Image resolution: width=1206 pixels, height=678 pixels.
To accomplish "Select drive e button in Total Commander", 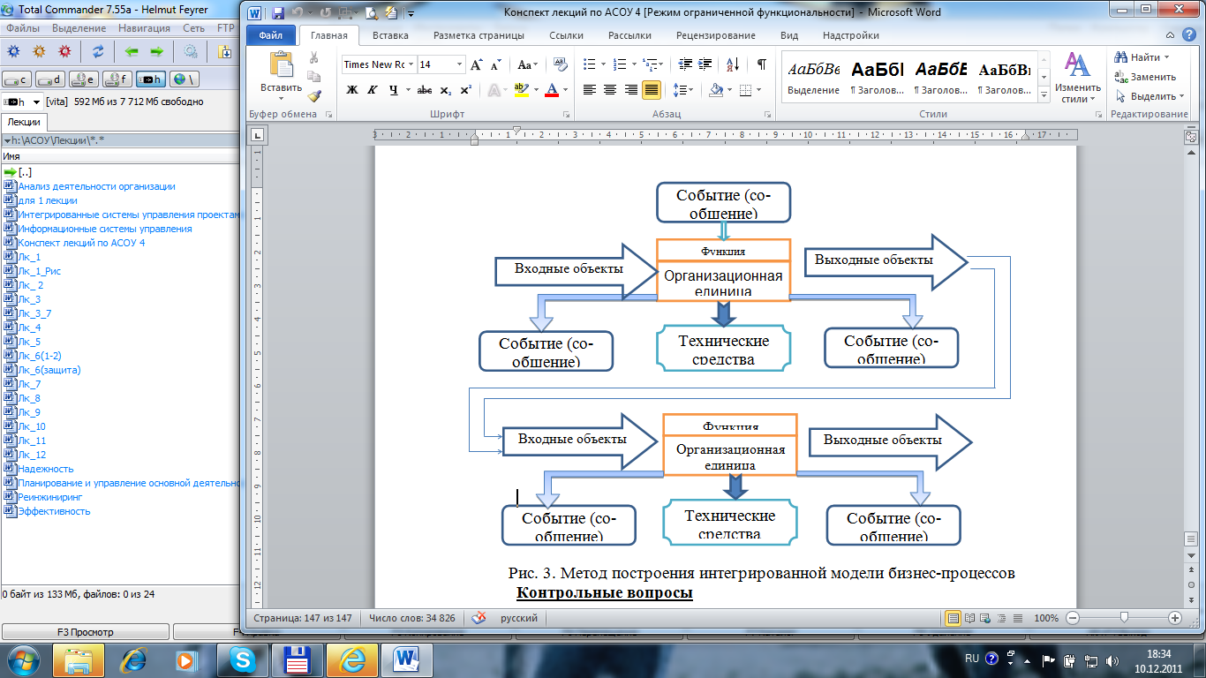I will coord(84,79).
